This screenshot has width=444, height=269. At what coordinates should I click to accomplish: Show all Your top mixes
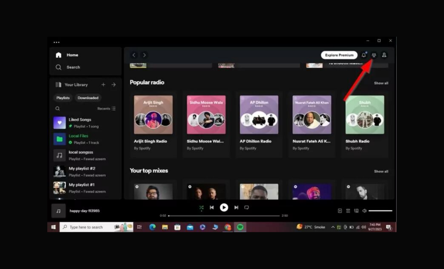coord(381,171)
